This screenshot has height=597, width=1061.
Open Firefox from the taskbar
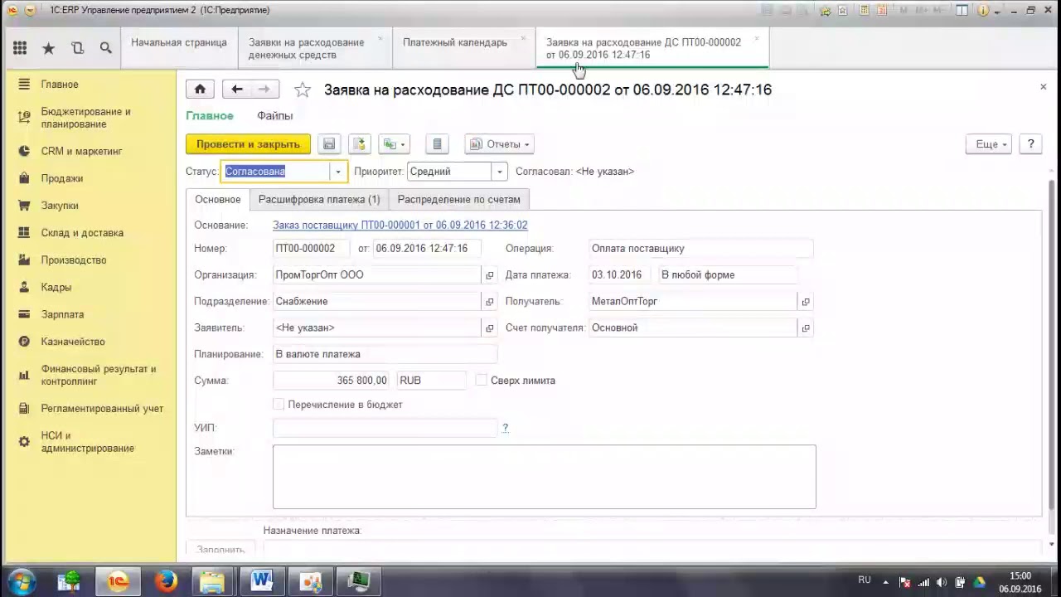(x=166, y=581)
